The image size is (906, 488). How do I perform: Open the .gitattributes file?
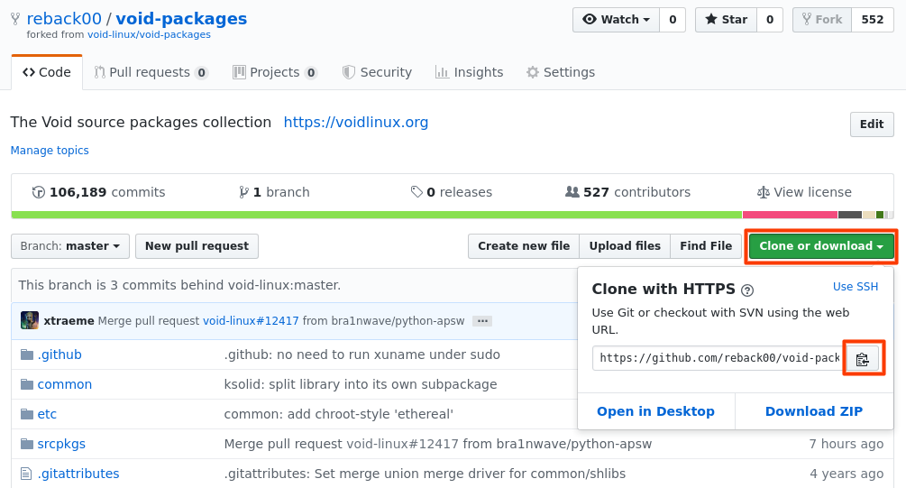coord(78,474)
